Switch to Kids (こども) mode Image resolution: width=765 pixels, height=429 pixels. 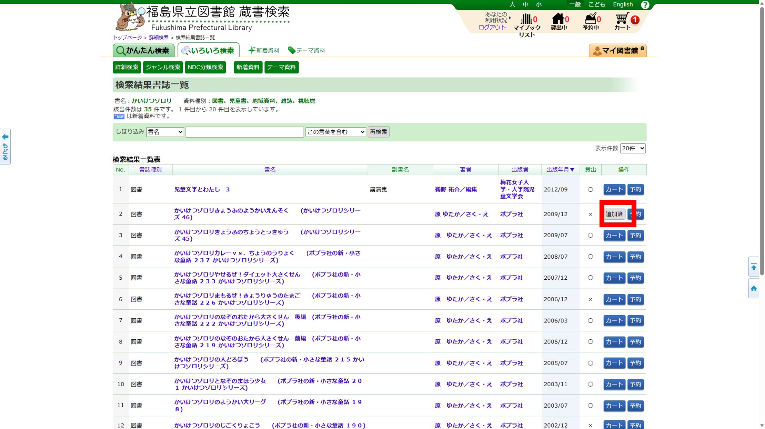coord(596,4)
